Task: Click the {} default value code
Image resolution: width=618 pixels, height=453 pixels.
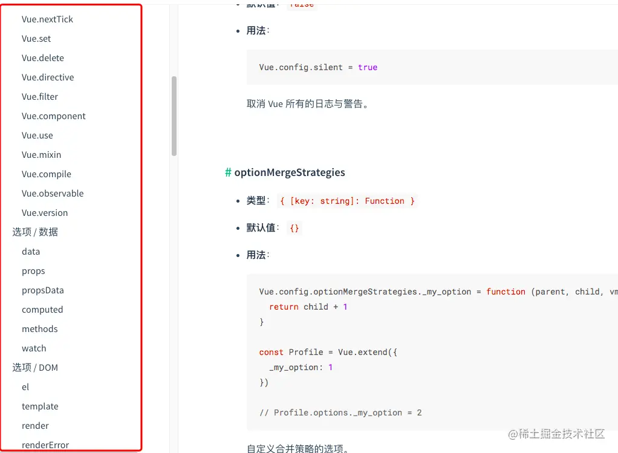Action: [294, 228]
